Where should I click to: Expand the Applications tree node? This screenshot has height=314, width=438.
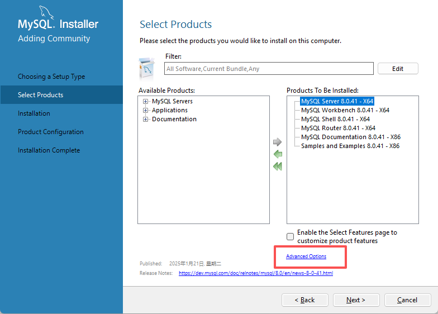tap(146, 111)
